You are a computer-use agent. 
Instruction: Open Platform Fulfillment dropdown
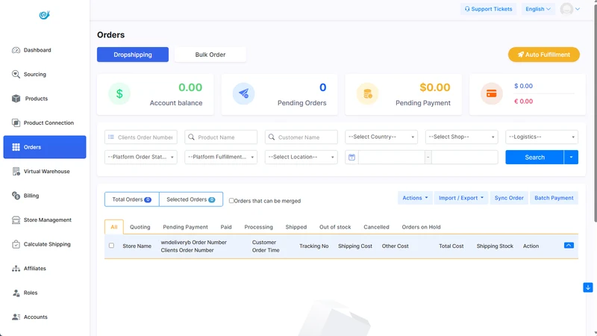(221, 157)
